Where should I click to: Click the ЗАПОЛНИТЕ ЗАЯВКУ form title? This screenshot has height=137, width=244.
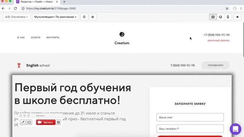click(190, 104)
